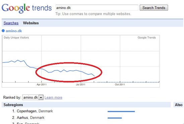Image resolution: width=184 pixels, height=124 pixels.
Task: Click the Subregions section header
Action: coord(13,105)
